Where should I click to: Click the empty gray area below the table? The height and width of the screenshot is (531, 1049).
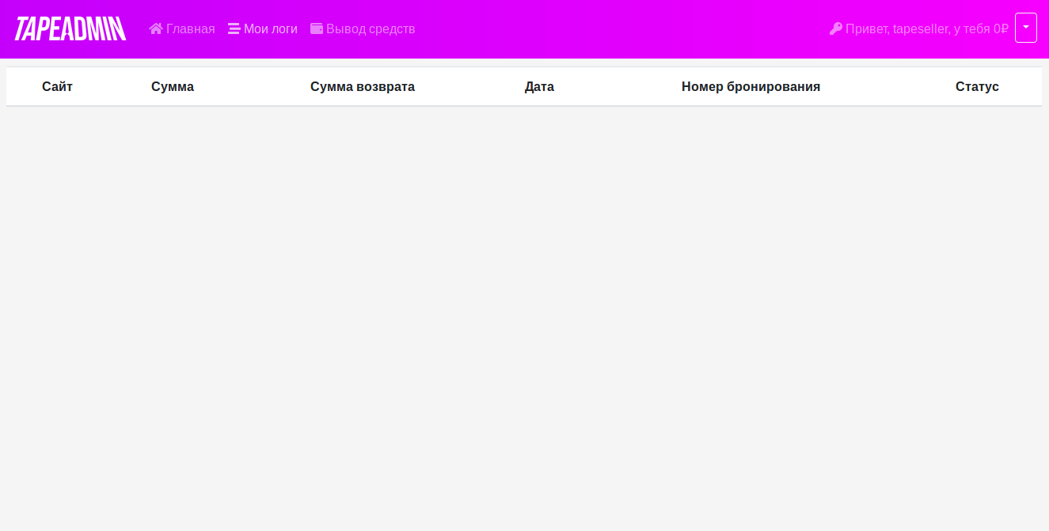[523, 317]
